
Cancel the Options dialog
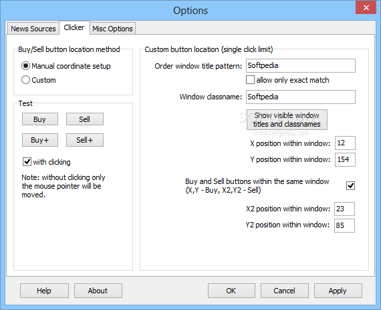pyautogui.click(x=285, y=291)
